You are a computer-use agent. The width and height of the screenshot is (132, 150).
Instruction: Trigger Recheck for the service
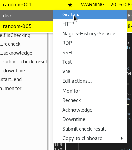pos(90,100)
